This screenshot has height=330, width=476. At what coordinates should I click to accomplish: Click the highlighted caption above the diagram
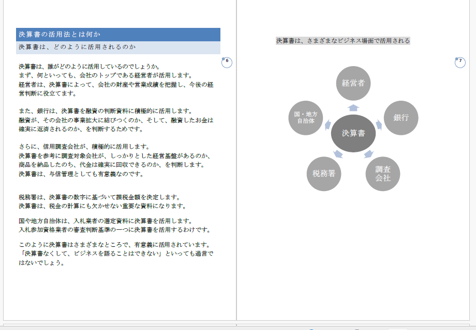pos(343,41)
